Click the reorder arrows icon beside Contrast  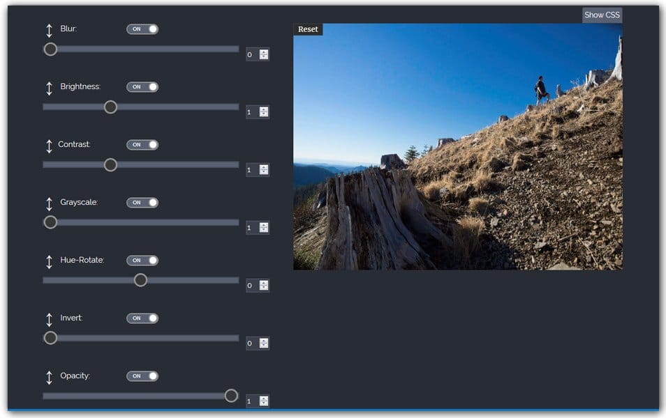[48, 145]
